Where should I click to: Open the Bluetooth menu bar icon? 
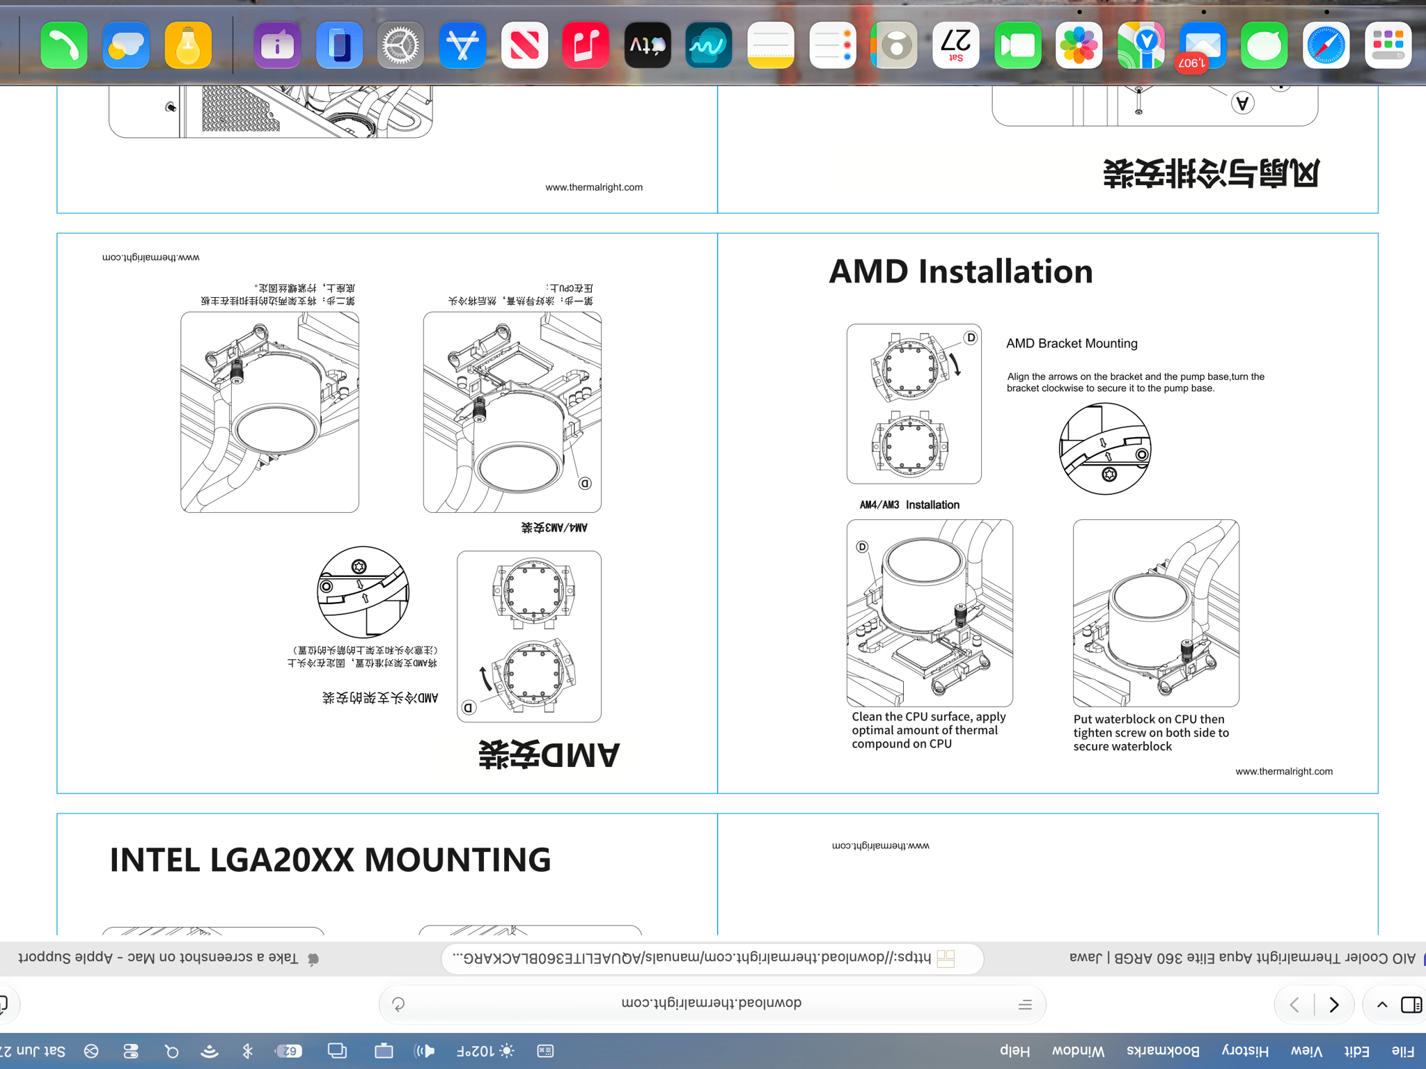coord(247,1051)
